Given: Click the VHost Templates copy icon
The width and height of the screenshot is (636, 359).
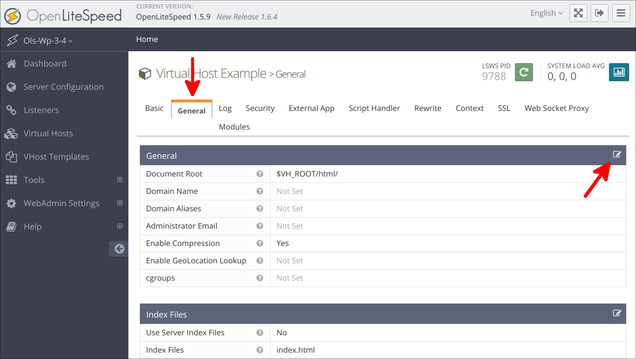Looking at the screenshot, I should click(11, 157).
